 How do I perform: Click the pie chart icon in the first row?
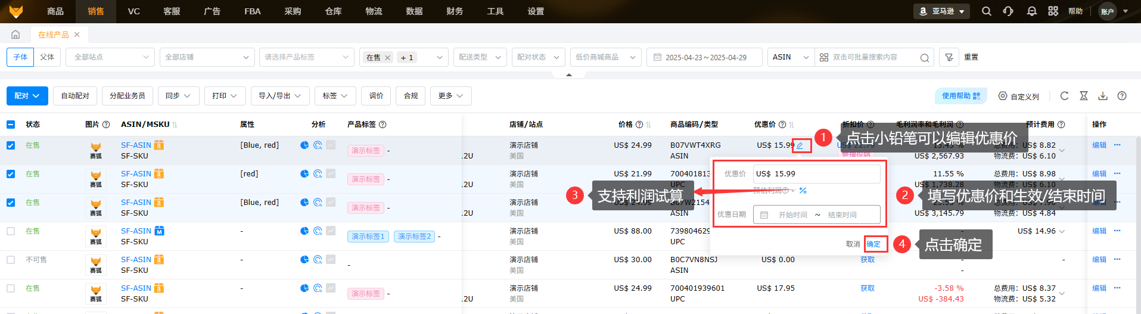[x=304, y=145]
